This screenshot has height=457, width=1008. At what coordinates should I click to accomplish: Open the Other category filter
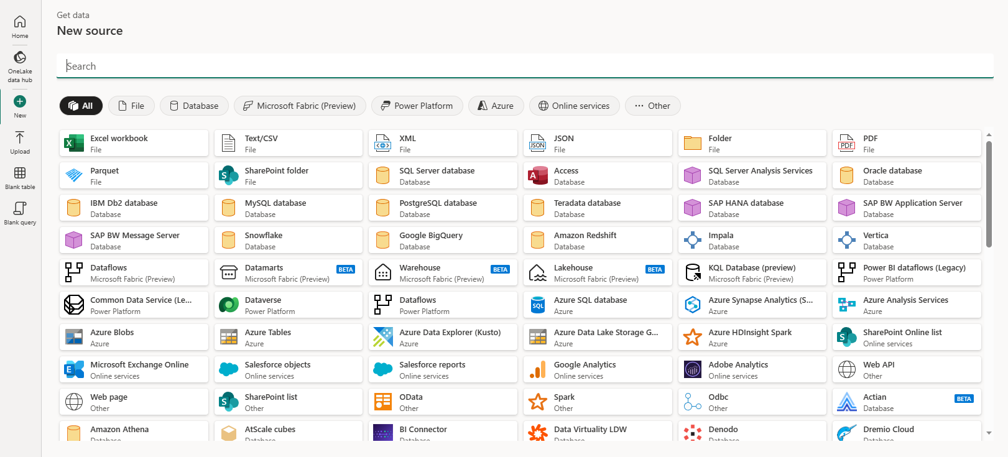652,106
